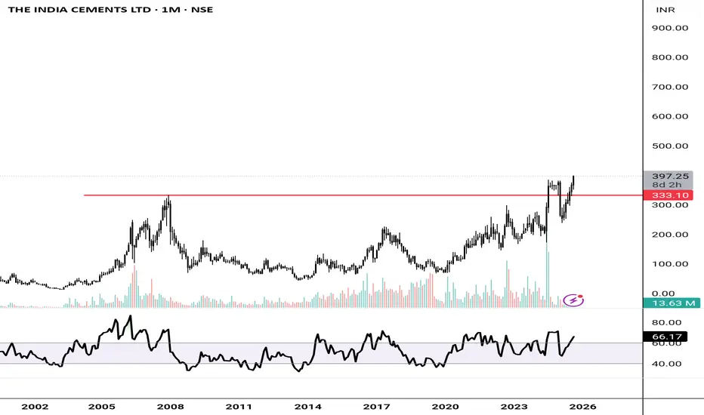Viewport: 704px width, 415px height.
Task: Click the 2014 label on time axis
Action: pyautogui.click(x=308, y=407)
